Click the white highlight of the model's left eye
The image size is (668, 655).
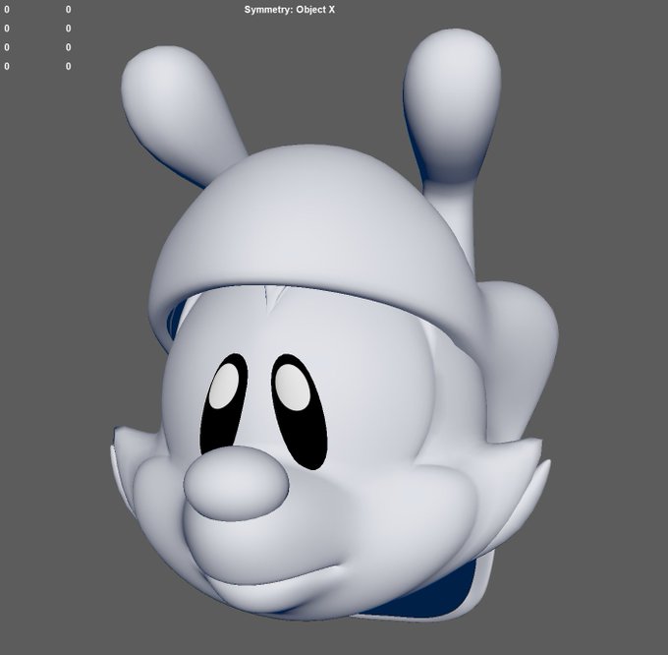point(224,387)
